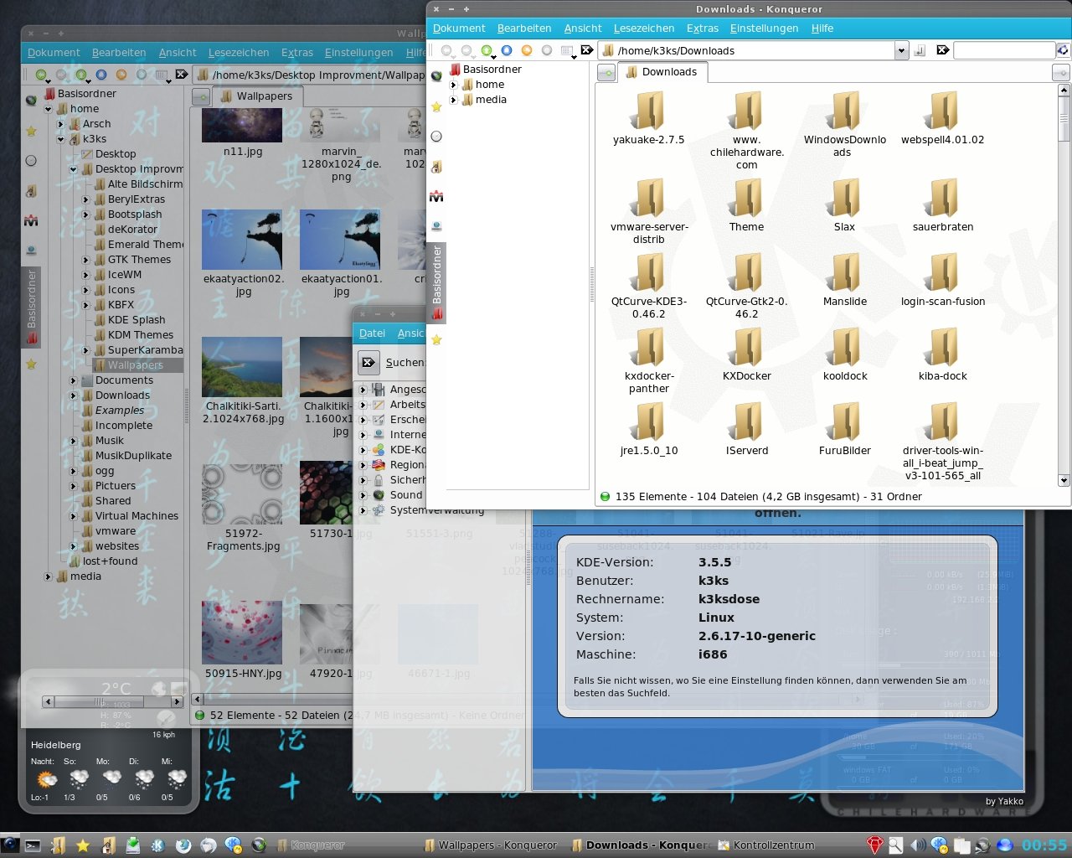
Task: Select the Downloads tab
Action: tap(661, 72)
